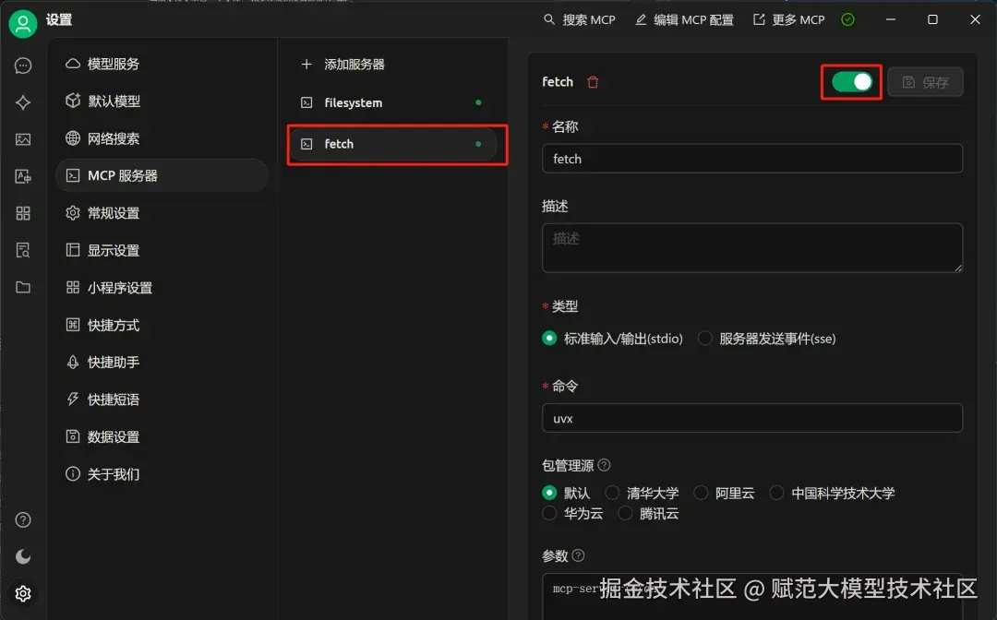Image resolution: width=997 pixels, height=620 pixels.
Task: Select the filesystem server entry
Action: pos(354,103)
